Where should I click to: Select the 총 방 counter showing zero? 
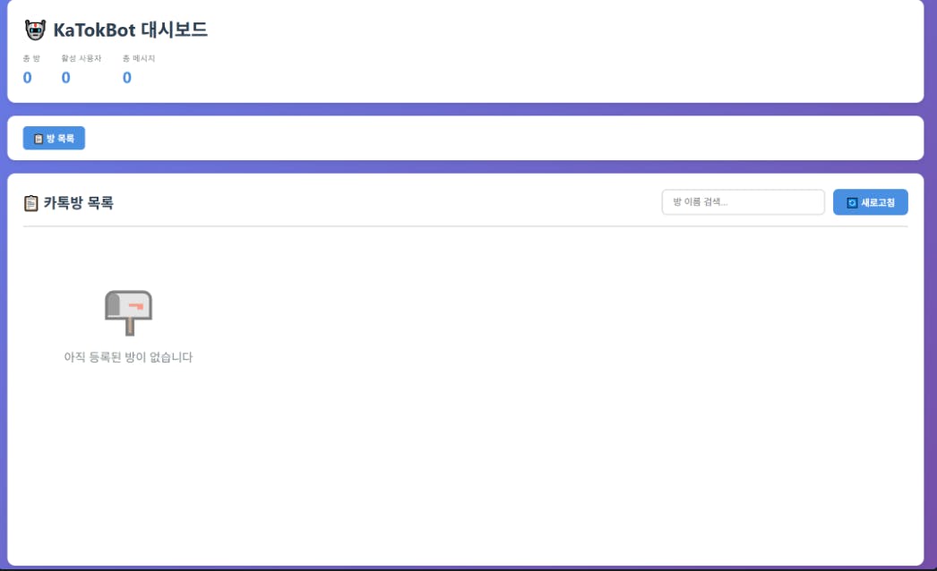tap(28, 77)
